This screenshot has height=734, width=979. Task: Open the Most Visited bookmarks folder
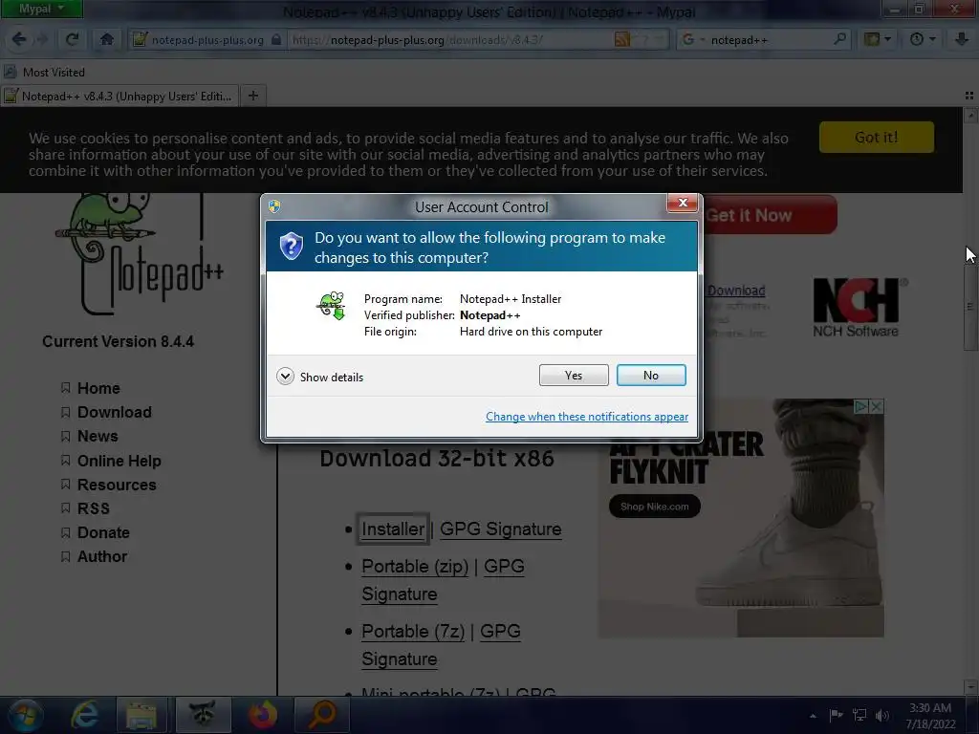click(45, 72)
